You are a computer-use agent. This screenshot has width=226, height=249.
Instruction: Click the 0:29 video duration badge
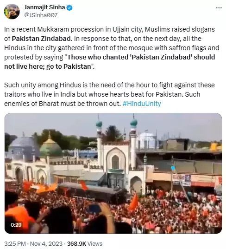[16, 225]
